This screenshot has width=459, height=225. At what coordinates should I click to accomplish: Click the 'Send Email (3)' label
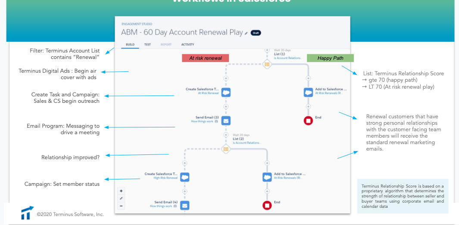tap(207, 117)
